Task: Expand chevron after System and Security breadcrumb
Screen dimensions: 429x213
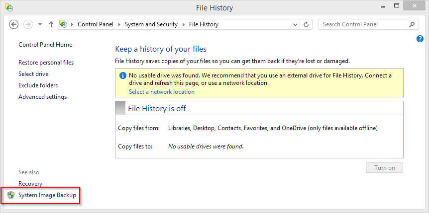Action: pos(184,24)
